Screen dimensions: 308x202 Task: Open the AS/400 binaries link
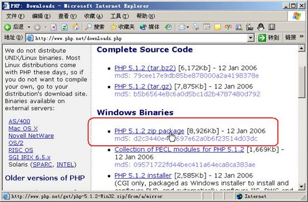click(19, 121)
